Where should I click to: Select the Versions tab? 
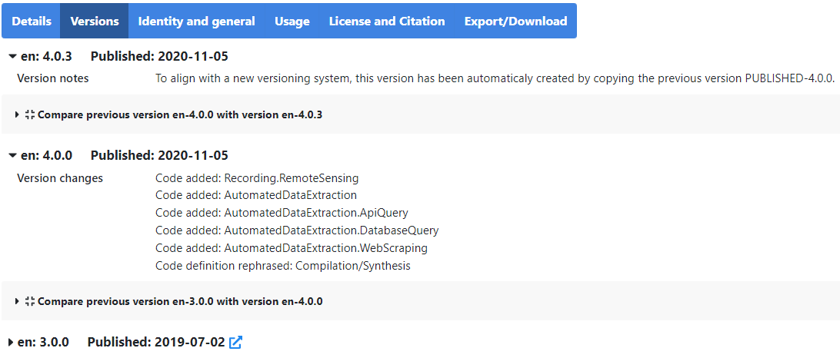click(95, 21)
